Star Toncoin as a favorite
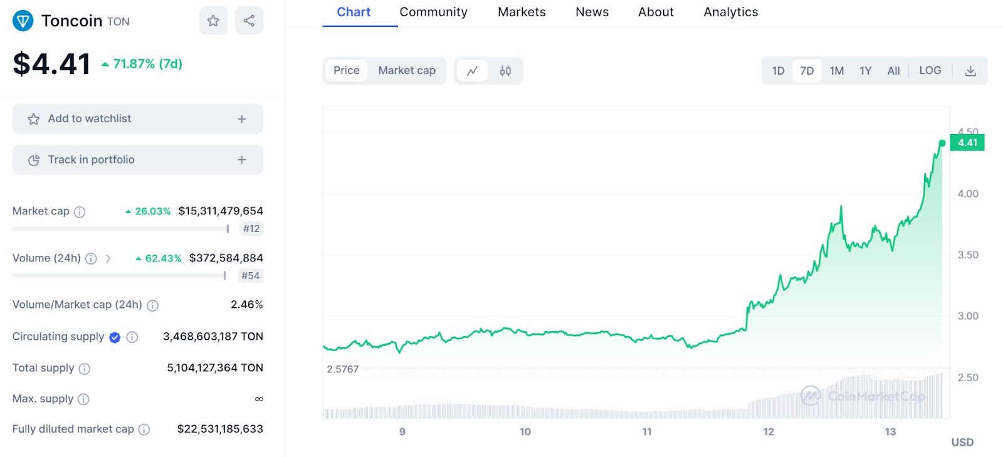This screenshot has height=457, width=1003. tap(213, 21)
